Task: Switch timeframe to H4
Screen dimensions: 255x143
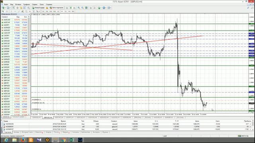Action: click(62, 12)
